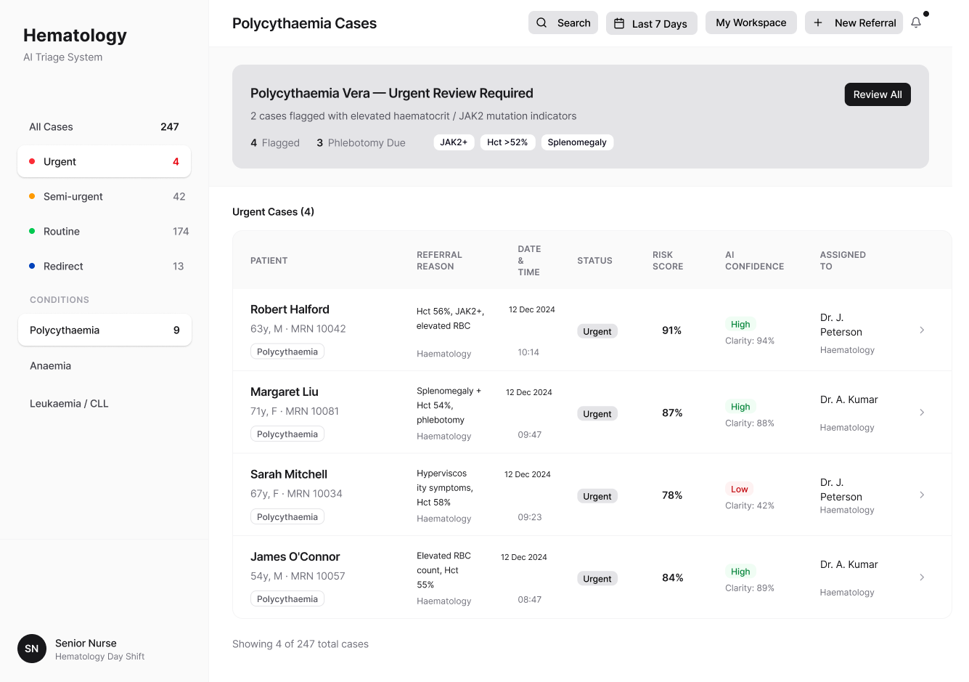Select the Redirect category filter

pos(105,266)
